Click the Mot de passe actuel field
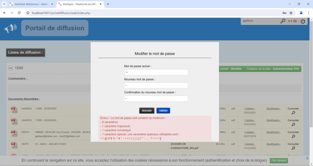The image size is (313, 166). click(156, 72)
